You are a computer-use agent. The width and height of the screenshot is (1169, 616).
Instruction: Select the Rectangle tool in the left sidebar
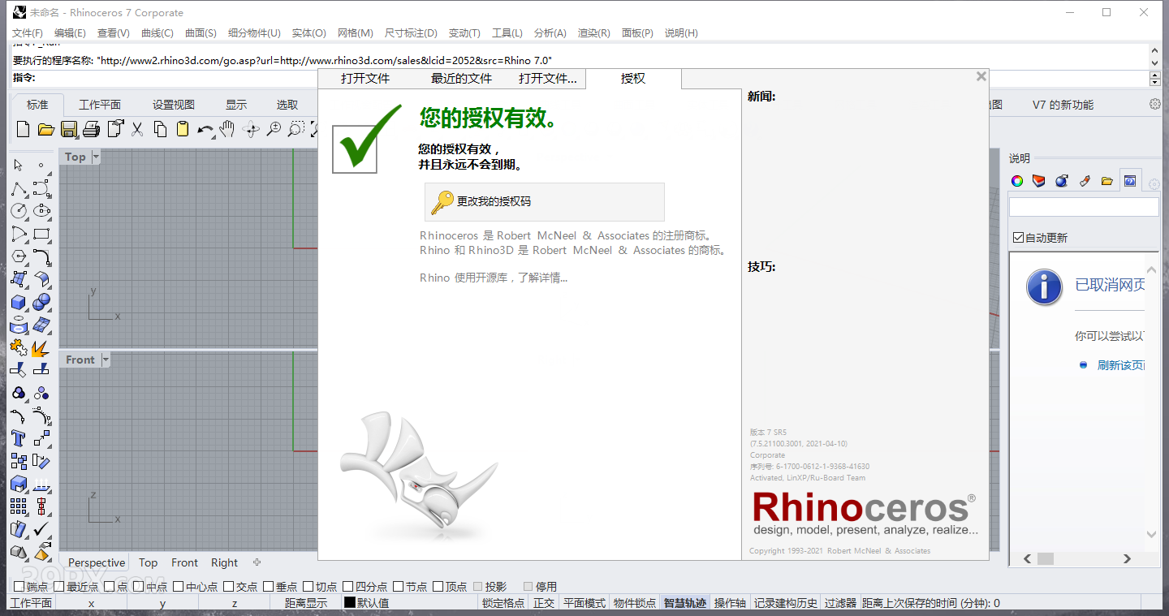coord(41,234)
